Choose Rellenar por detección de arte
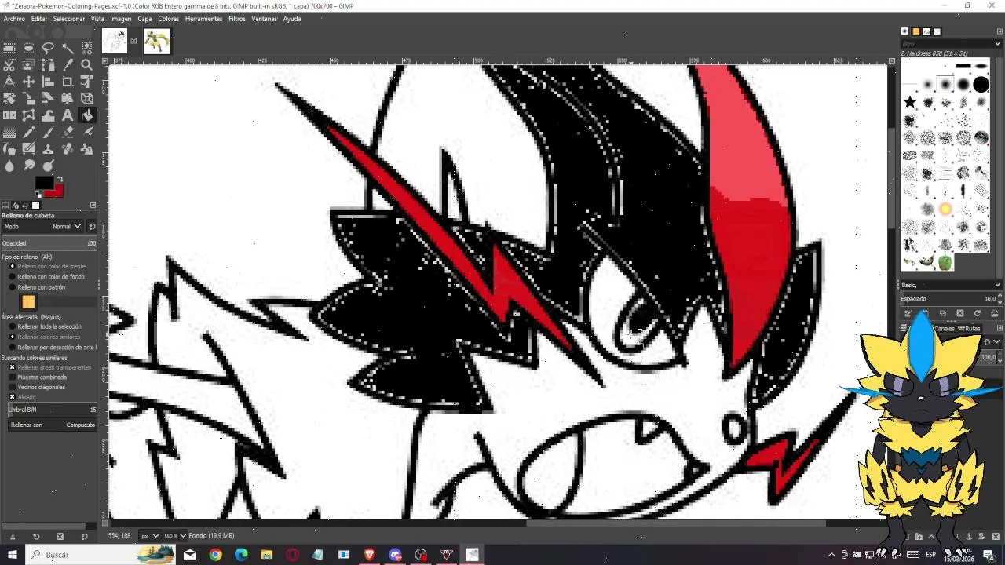 click(x=52, y=347)
